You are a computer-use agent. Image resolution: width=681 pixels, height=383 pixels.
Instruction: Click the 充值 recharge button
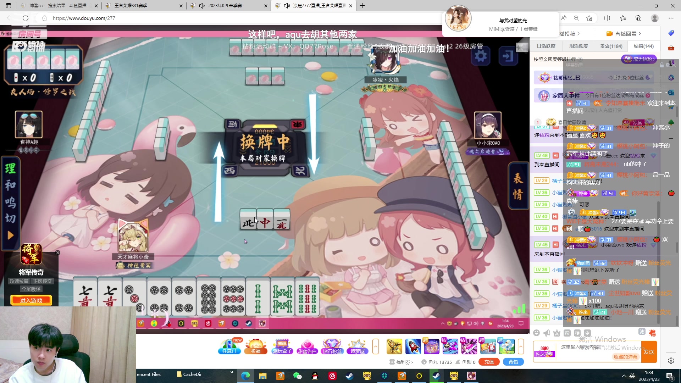click(489, 362)
